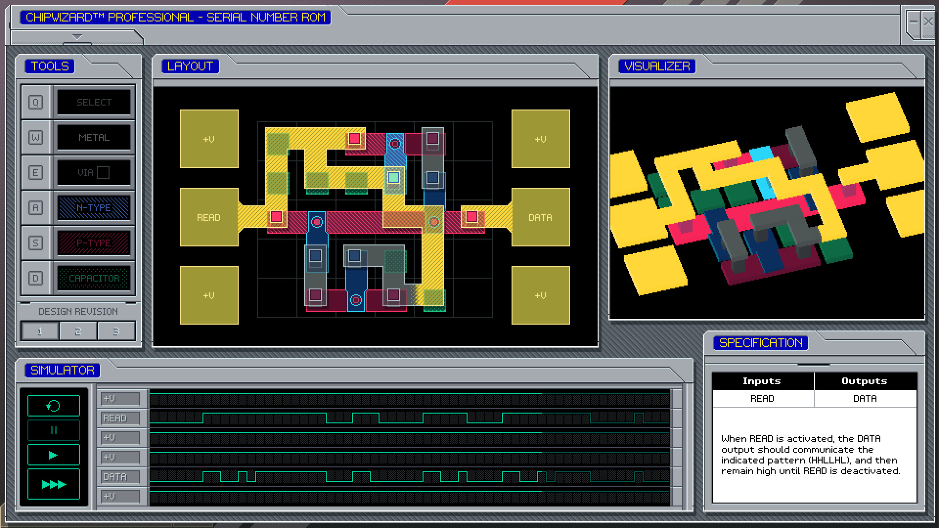
Task: Switch to Design Revision 3
Action: click(x=117, y=330)
